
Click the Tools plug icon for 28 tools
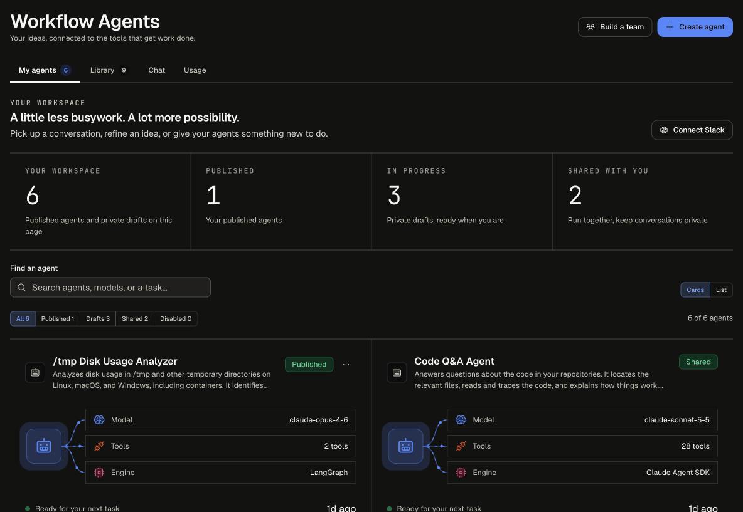(x=461, y=446)
